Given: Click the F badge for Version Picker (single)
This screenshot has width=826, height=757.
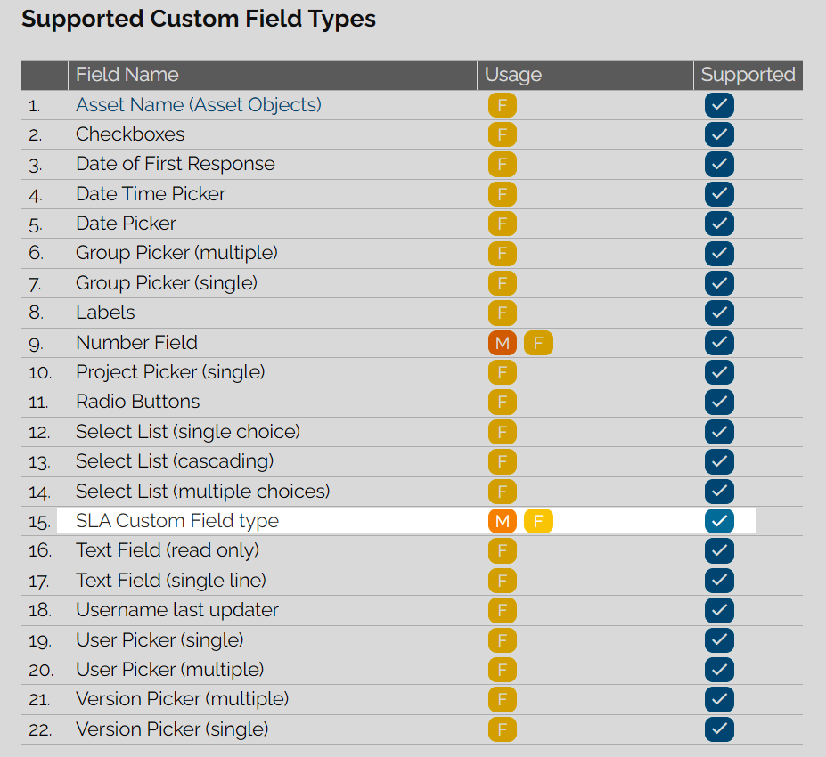Looking at the screenshot, I should (502, 729).
